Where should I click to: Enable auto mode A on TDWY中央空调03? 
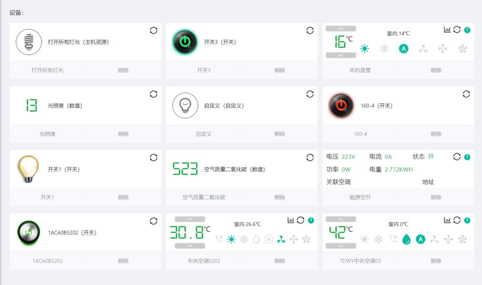(420, 239)
